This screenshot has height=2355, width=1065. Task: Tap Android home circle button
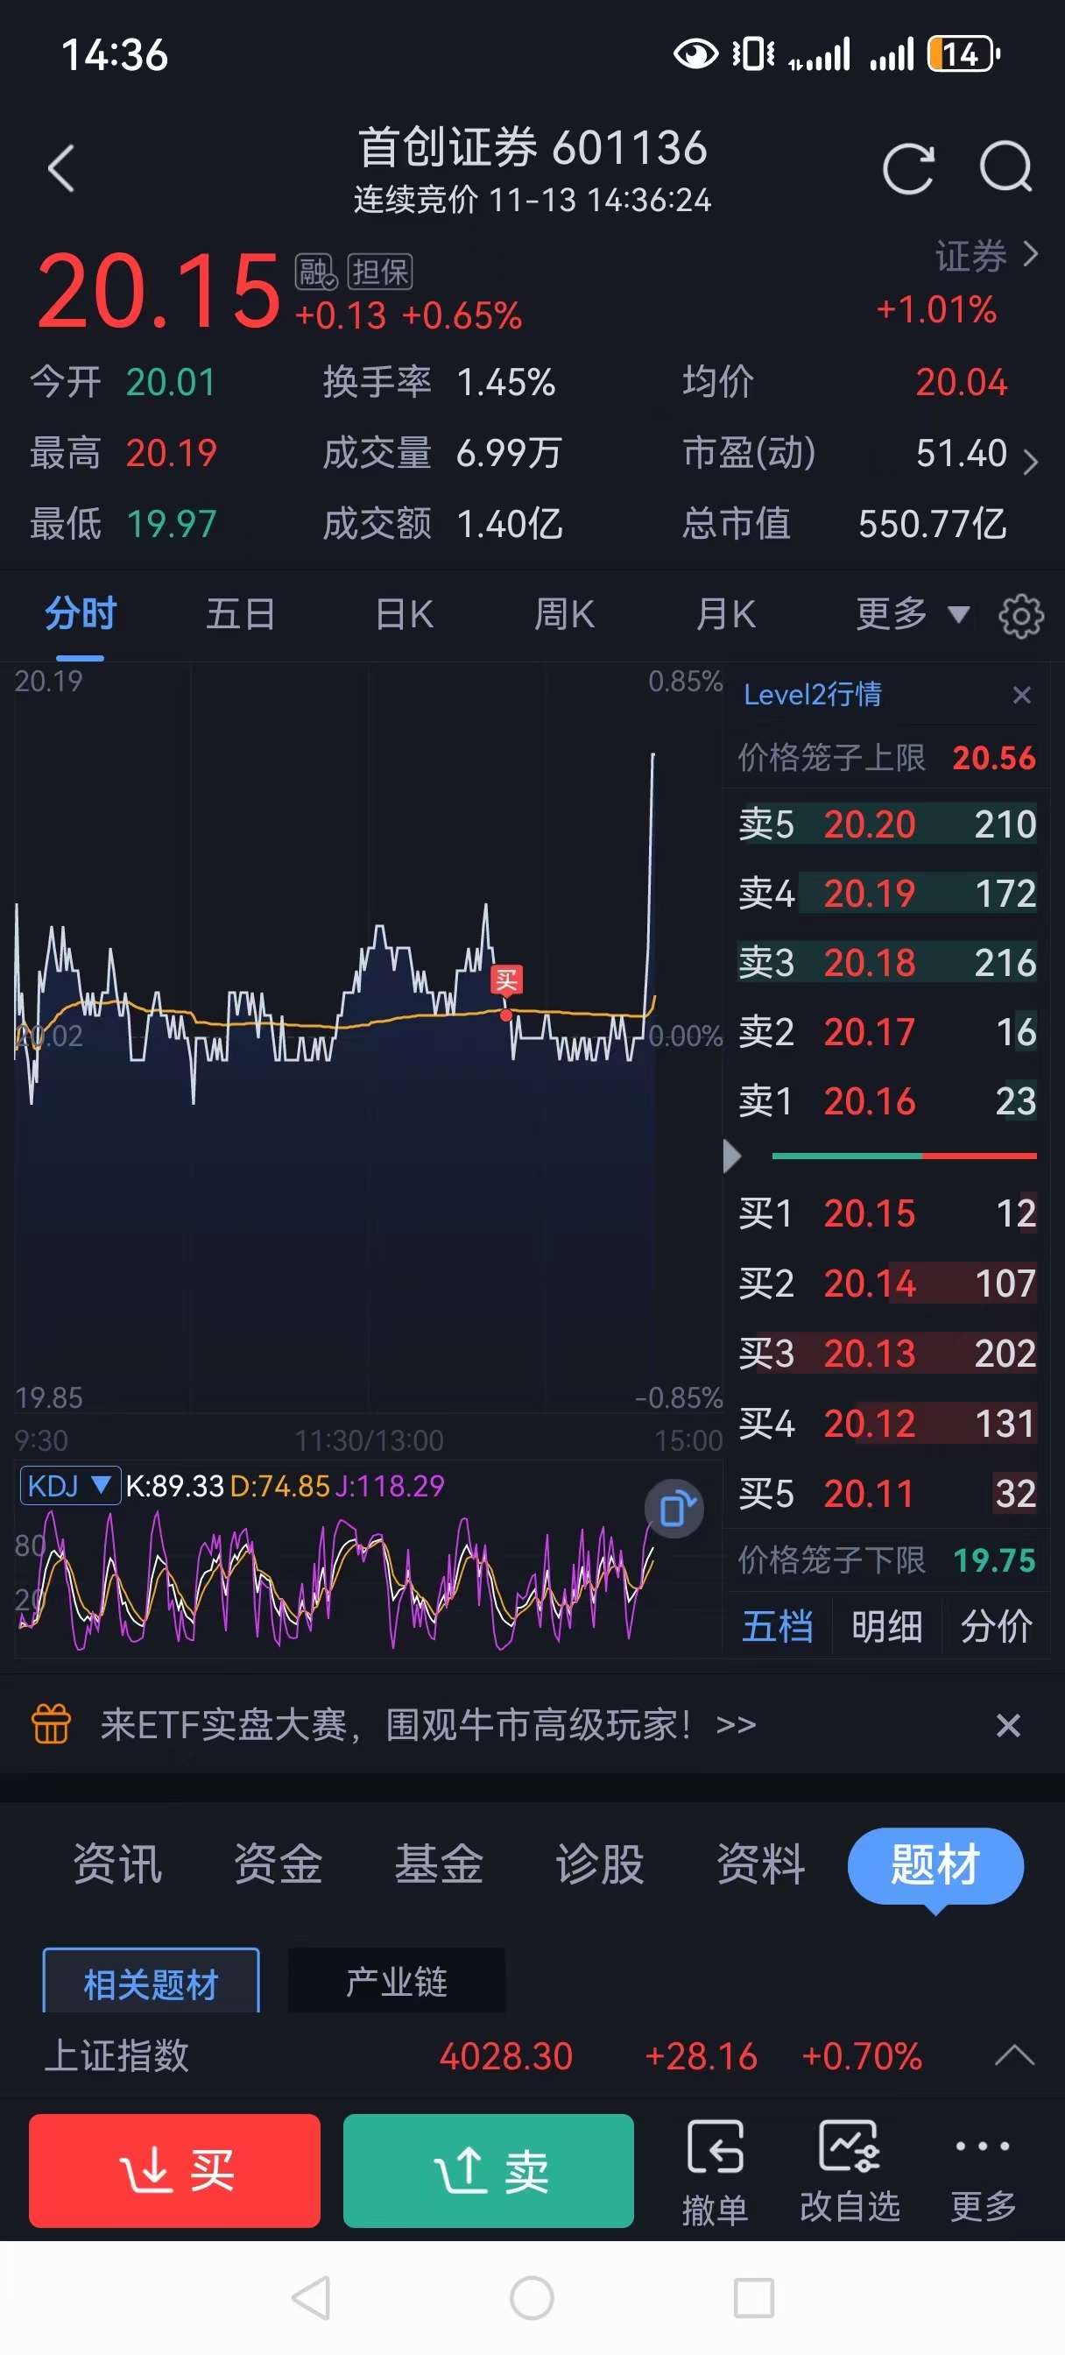[532, 2297]
